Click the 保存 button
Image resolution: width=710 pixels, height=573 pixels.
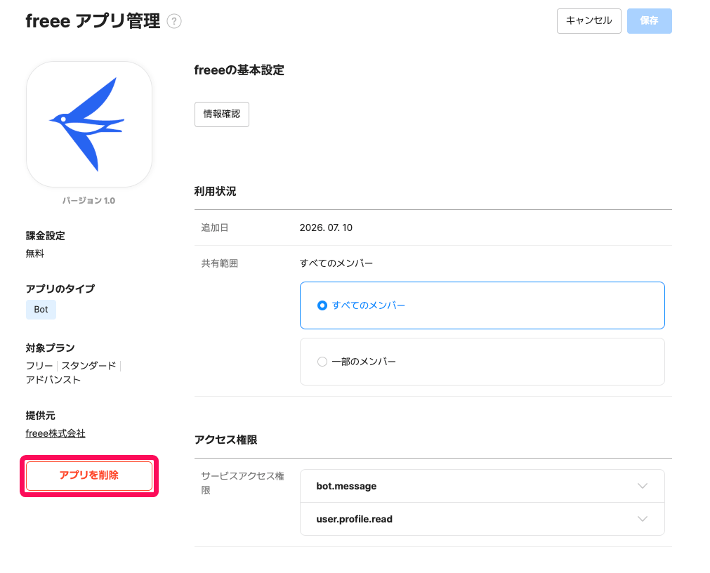(649, 21)
